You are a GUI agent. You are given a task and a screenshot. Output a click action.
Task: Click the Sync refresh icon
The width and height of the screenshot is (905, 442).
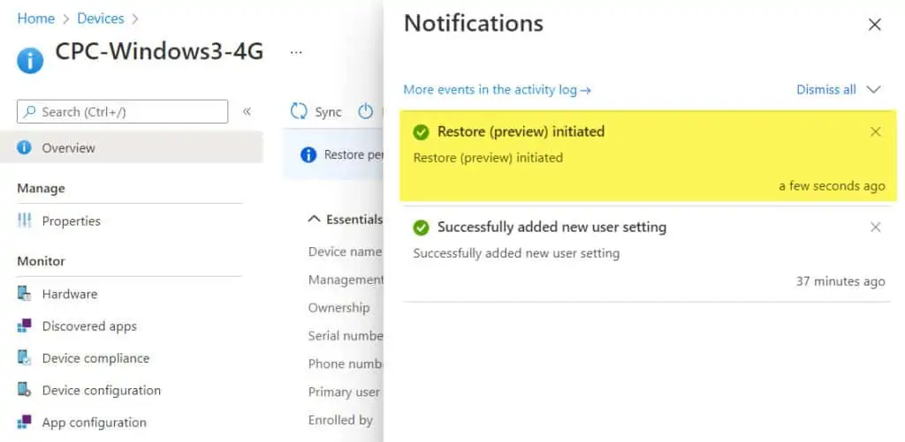coord(299,111)
